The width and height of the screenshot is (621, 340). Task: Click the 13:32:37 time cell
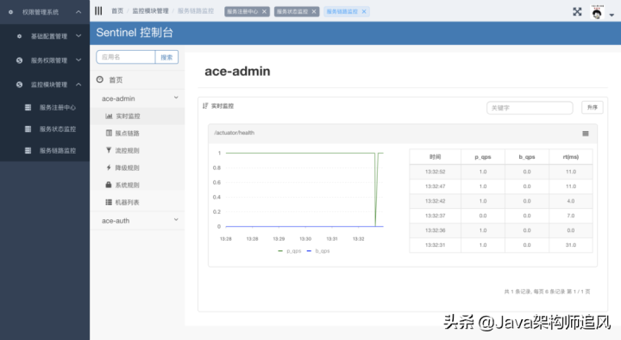pyautogui.click(x=436, y=216)
